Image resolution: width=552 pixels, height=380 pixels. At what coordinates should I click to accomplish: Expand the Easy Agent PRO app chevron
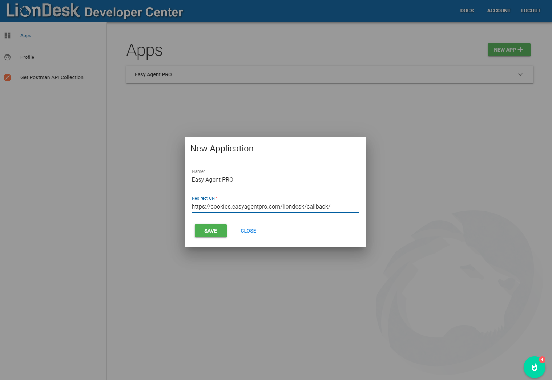click(520, 74)
